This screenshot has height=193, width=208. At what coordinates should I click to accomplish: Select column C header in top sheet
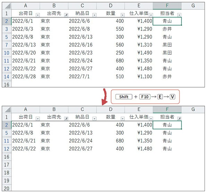pyautogui.click(x=82, y=6)
